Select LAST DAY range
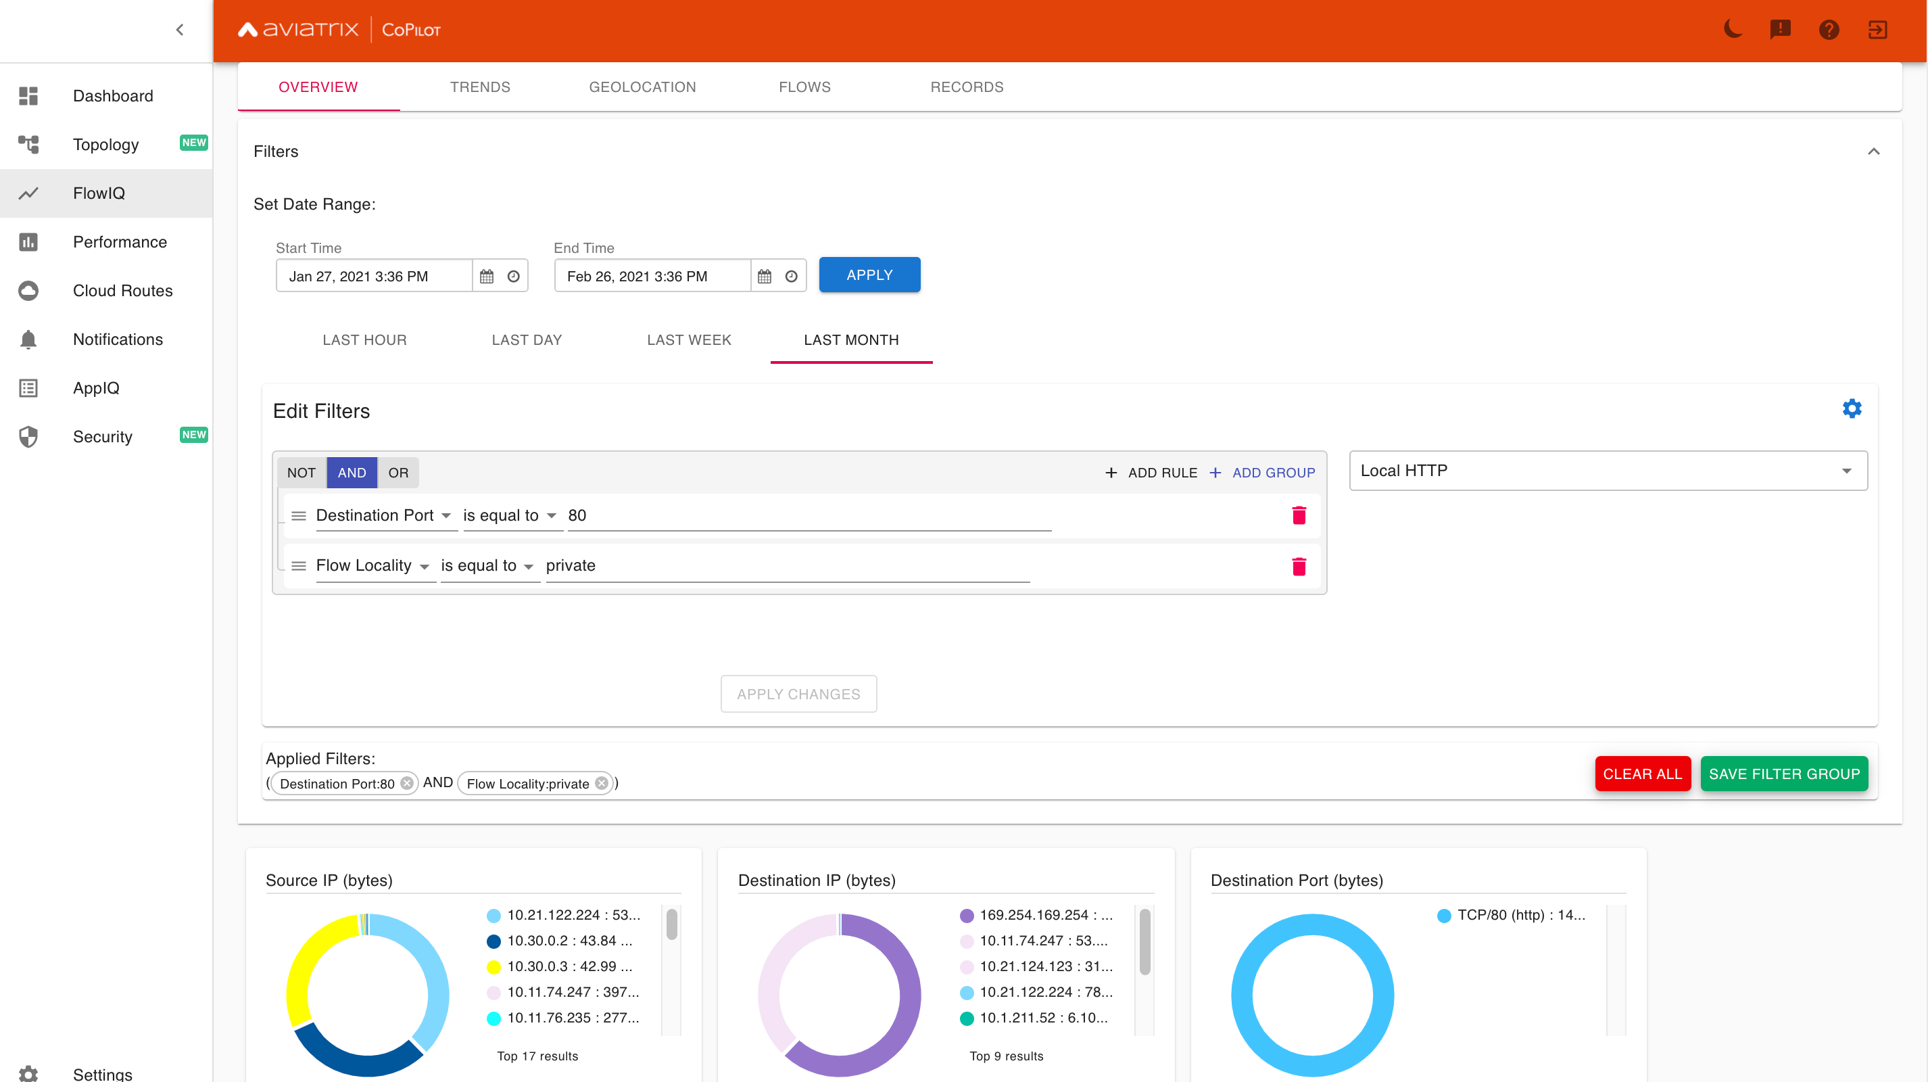Image resolution: width=1928 pixels, height=1082 pixels. 527,340
